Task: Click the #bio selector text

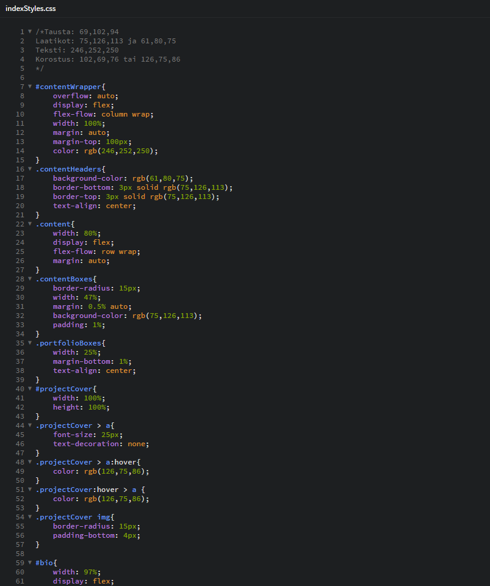Action: click(x=44, y=563)
